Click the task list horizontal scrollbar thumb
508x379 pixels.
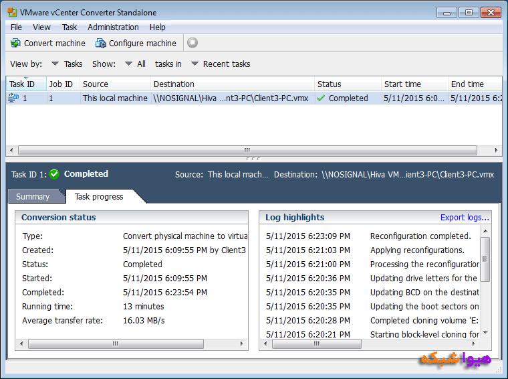pos(247,150)
